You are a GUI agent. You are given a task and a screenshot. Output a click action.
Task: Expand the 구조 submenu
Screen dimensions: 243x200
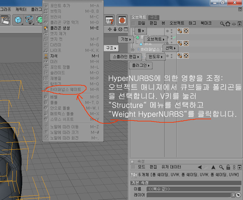(111, 48)
